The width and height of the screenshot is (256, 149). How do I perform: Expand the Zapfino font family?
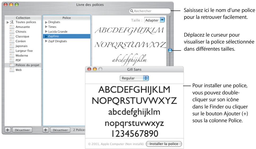point(46,36)
